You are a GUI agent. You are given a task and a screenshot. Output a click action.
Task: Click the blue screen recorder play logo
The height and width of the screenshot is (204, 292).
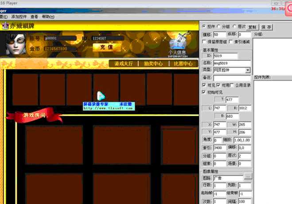point(101,96)
